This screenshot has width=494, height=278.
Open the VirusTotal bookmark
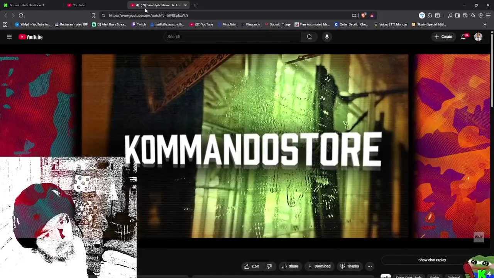point(227,24)
